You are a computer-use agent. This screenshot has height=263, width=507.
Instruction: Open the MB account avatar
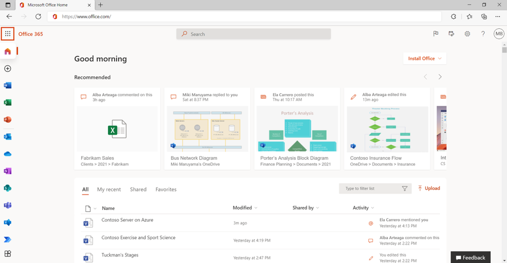[x=499, y=33]
